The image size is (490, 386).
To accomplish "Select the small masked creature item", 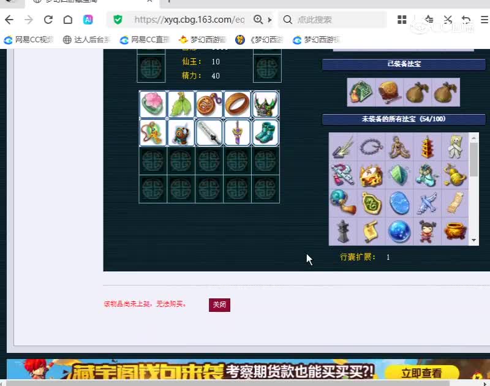I will click(x=181, y=132).
